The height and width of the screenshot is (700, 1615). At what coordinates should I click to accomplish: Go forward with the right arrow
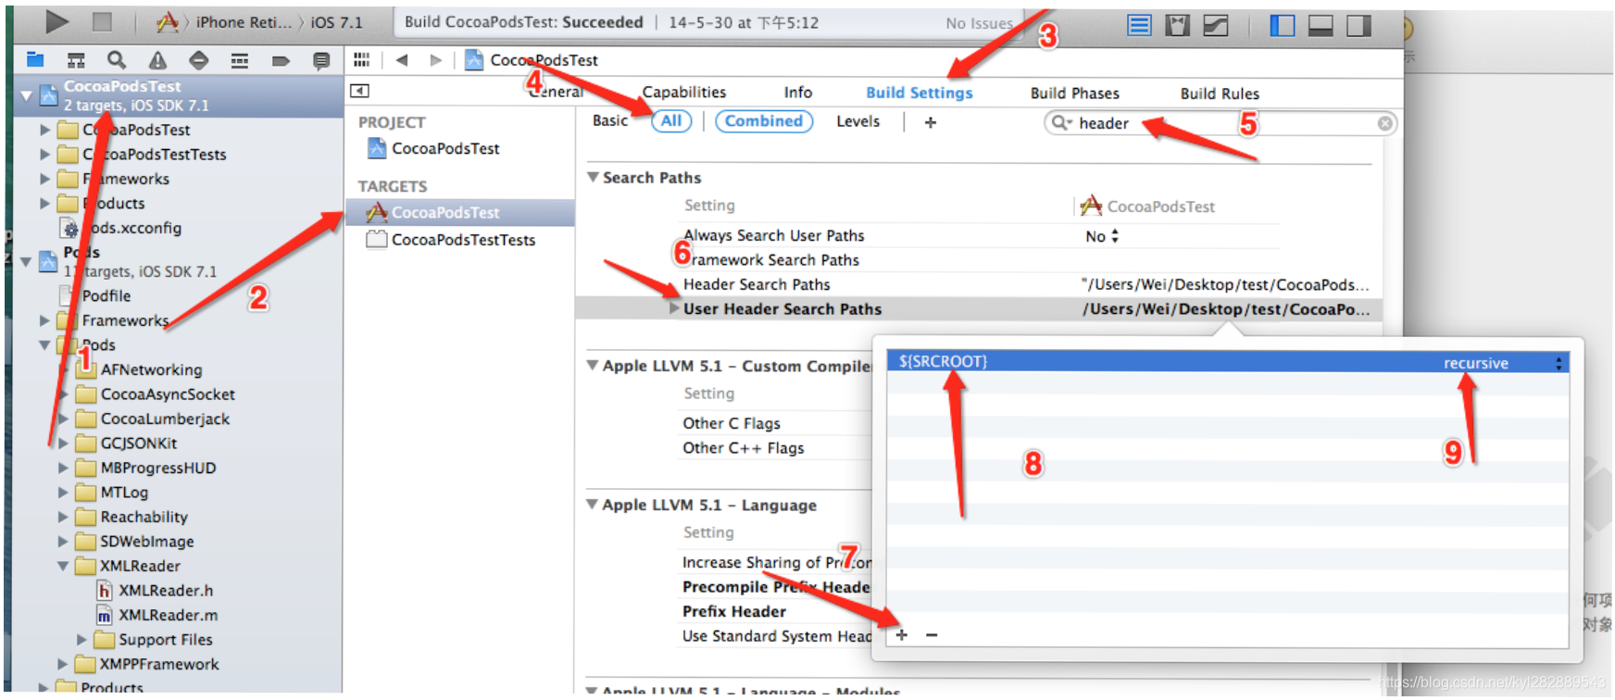[435, 60]
